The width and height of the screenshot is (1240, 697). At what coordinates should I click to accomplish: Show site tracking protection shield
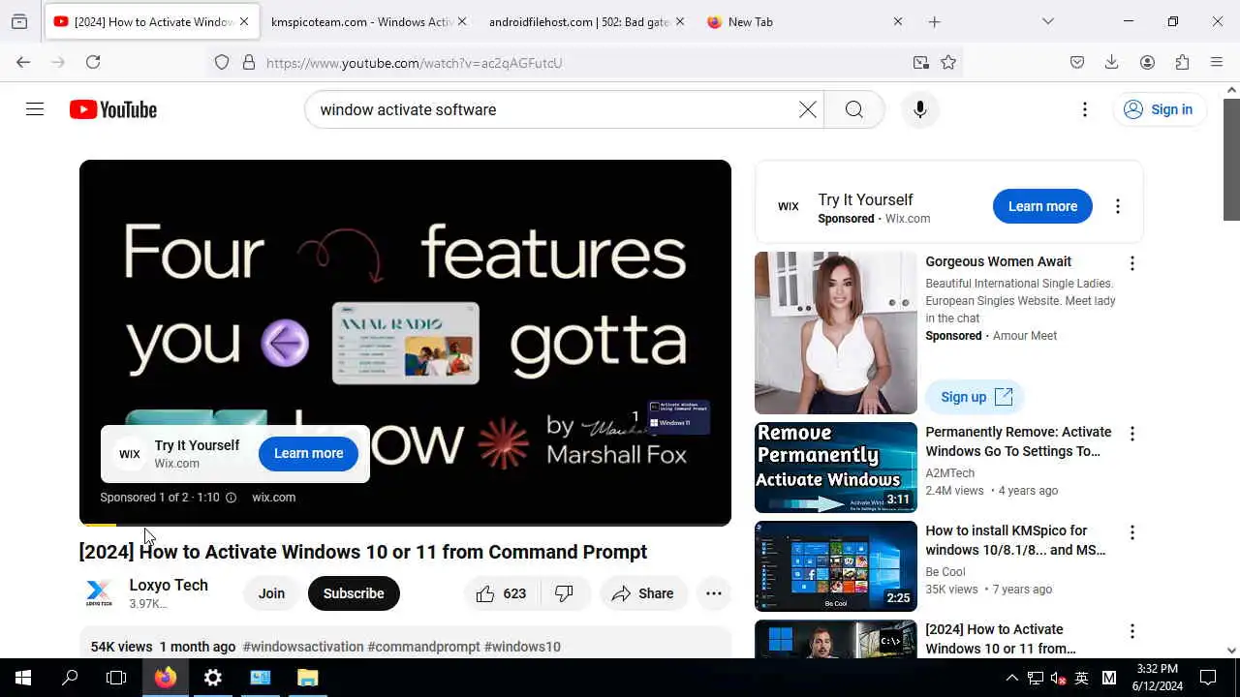pyautogui.click(x=222, y=62)
